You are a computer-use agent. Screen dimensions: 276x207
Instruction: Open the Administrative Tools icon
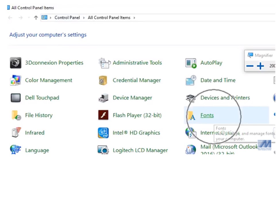pos(104,63)
